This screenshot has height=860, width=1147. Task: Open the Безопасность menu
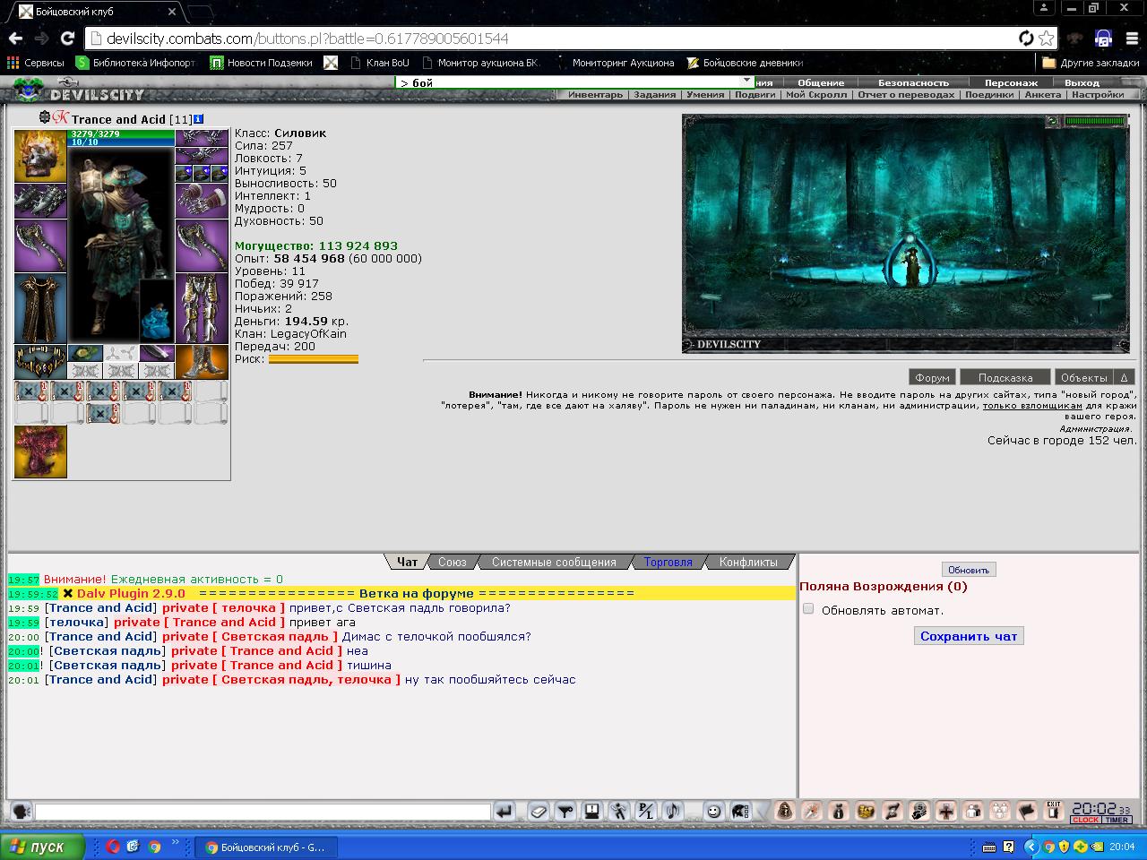[x=913, y=82]
